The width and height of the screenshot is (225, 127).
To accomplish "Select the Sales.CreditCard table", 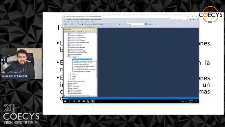I will pos(74,83).
